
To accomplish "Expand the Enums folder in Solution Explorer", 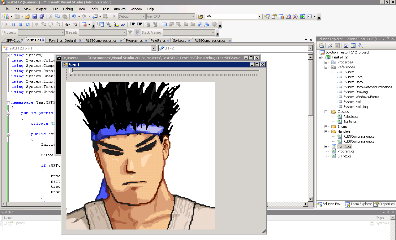I will tap(326, 126).
